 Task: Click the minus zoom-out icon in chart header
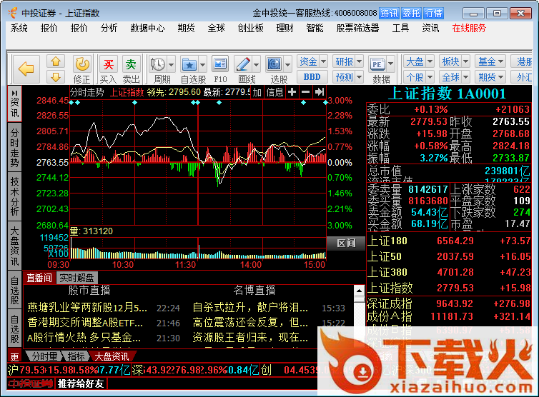pos(305,91)
